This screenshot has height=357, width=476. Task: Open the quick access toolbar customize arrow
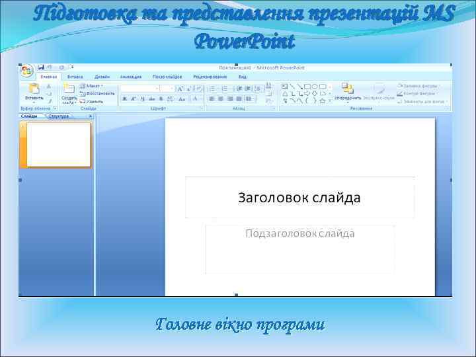pos(72,67)
